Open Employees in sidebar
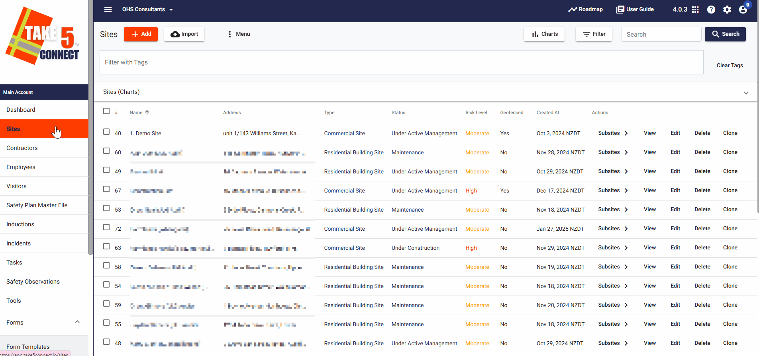 (44, 167)
